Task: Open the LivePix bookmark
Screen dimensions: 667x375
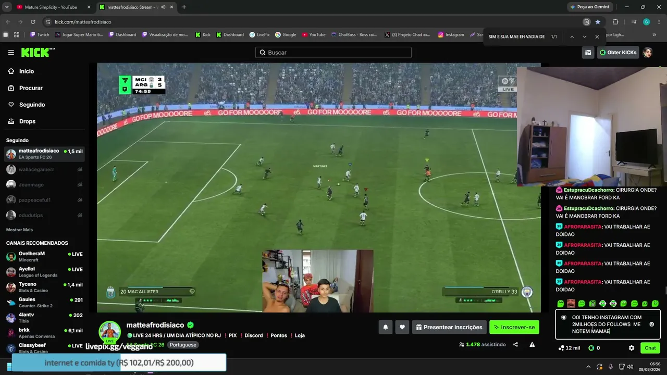Action: (x=259, y=35)
